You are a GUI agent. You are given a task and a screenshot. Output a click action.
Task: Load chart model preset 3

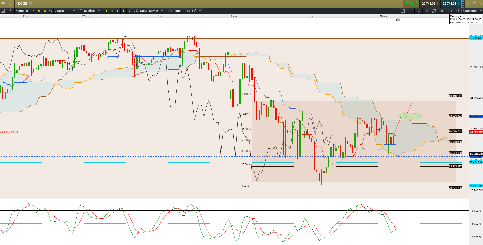tap(106, 11)
